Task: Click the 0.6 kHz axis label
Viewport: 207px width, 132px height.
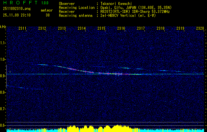Action: pyautogui.click(x=3, y=125)
